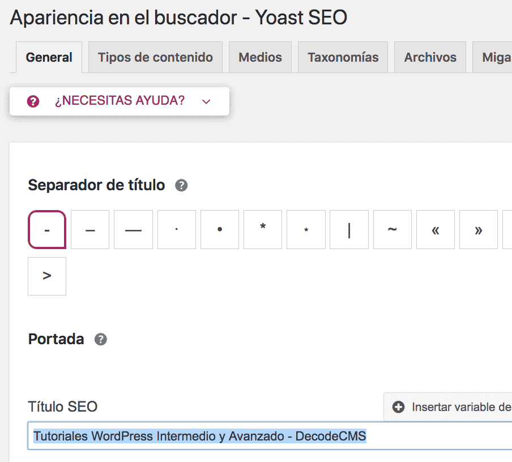Screen dimensions: 512x462
Task: Select the small star separator
Action: 306,229
